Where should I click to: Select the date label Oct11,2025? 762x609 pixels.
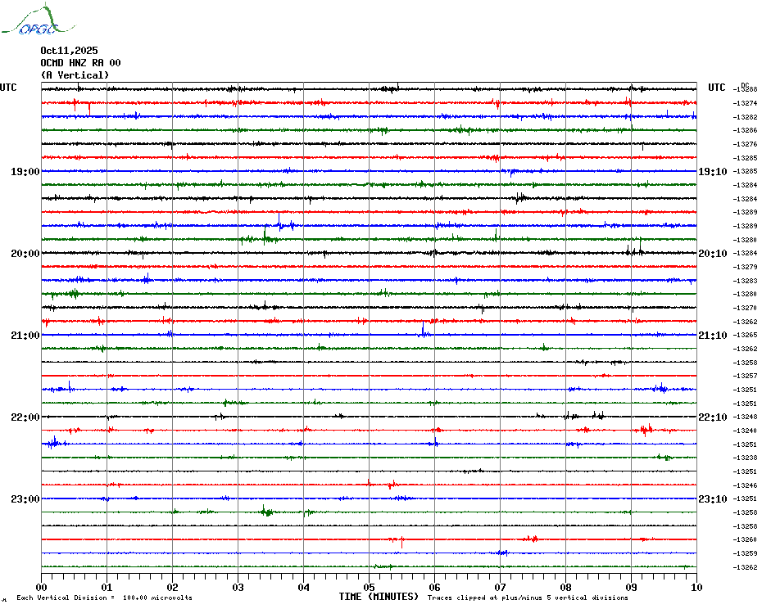click(69, 51)
